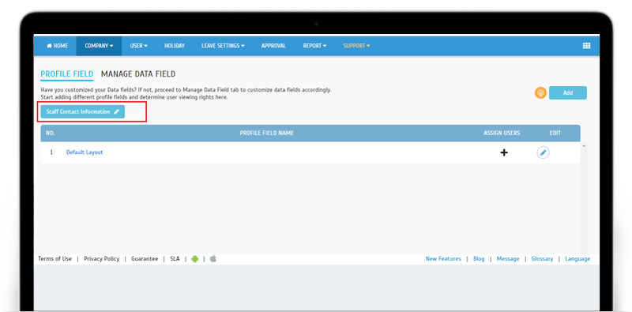Open the Default Layout link

85,152
